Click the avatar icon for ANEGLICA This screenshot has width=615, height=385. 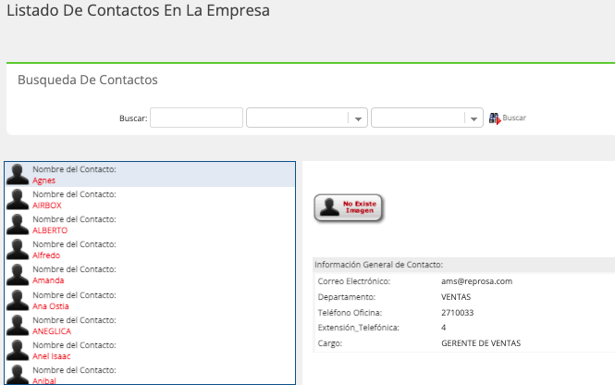(x=18, y=326)
